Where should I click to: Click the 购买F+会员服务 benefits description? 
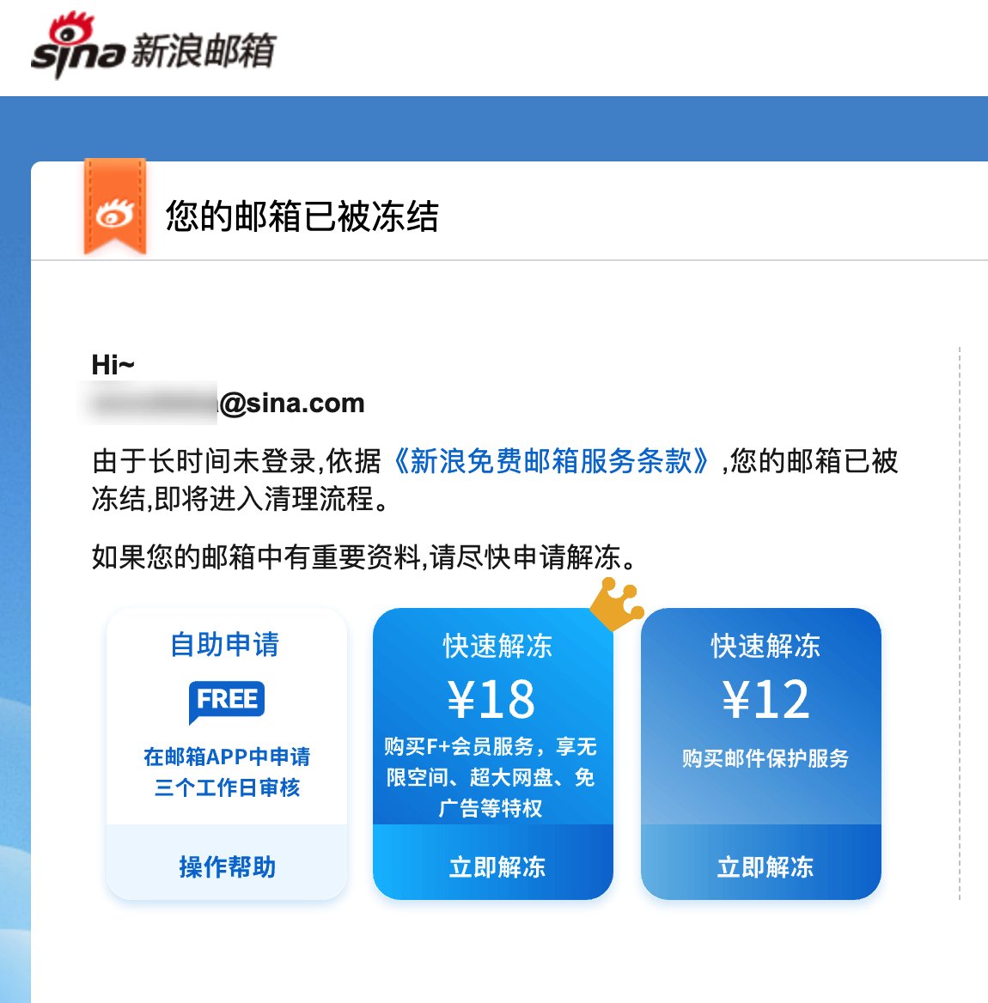(x=491, y=777)
